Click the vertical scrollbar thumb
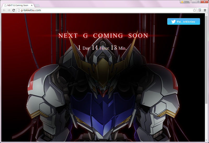Screen dimensions: 209x143 click(206, 59)
